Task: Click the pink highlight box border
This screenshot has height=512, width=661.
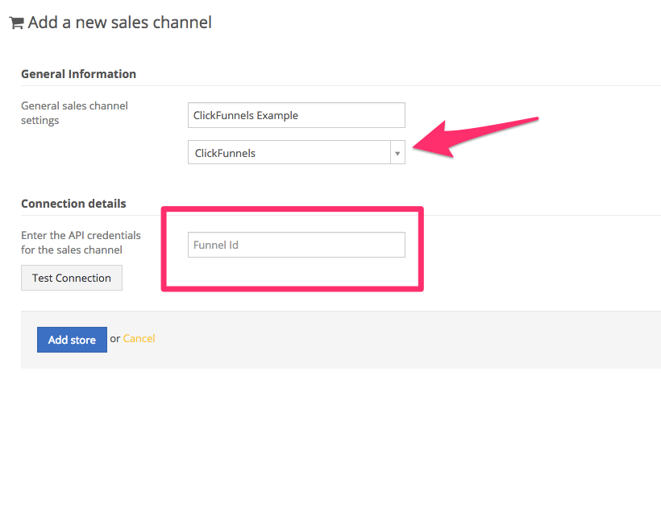Action: pyautogui.click(x=292, y=209)
